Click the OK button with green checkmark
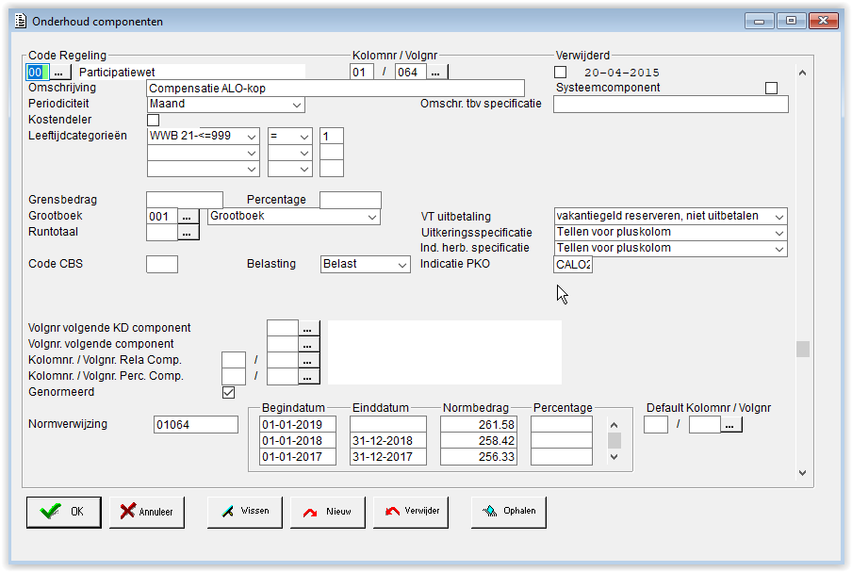The width and height of the screenshot is (852, 572). tap(63, 512)
